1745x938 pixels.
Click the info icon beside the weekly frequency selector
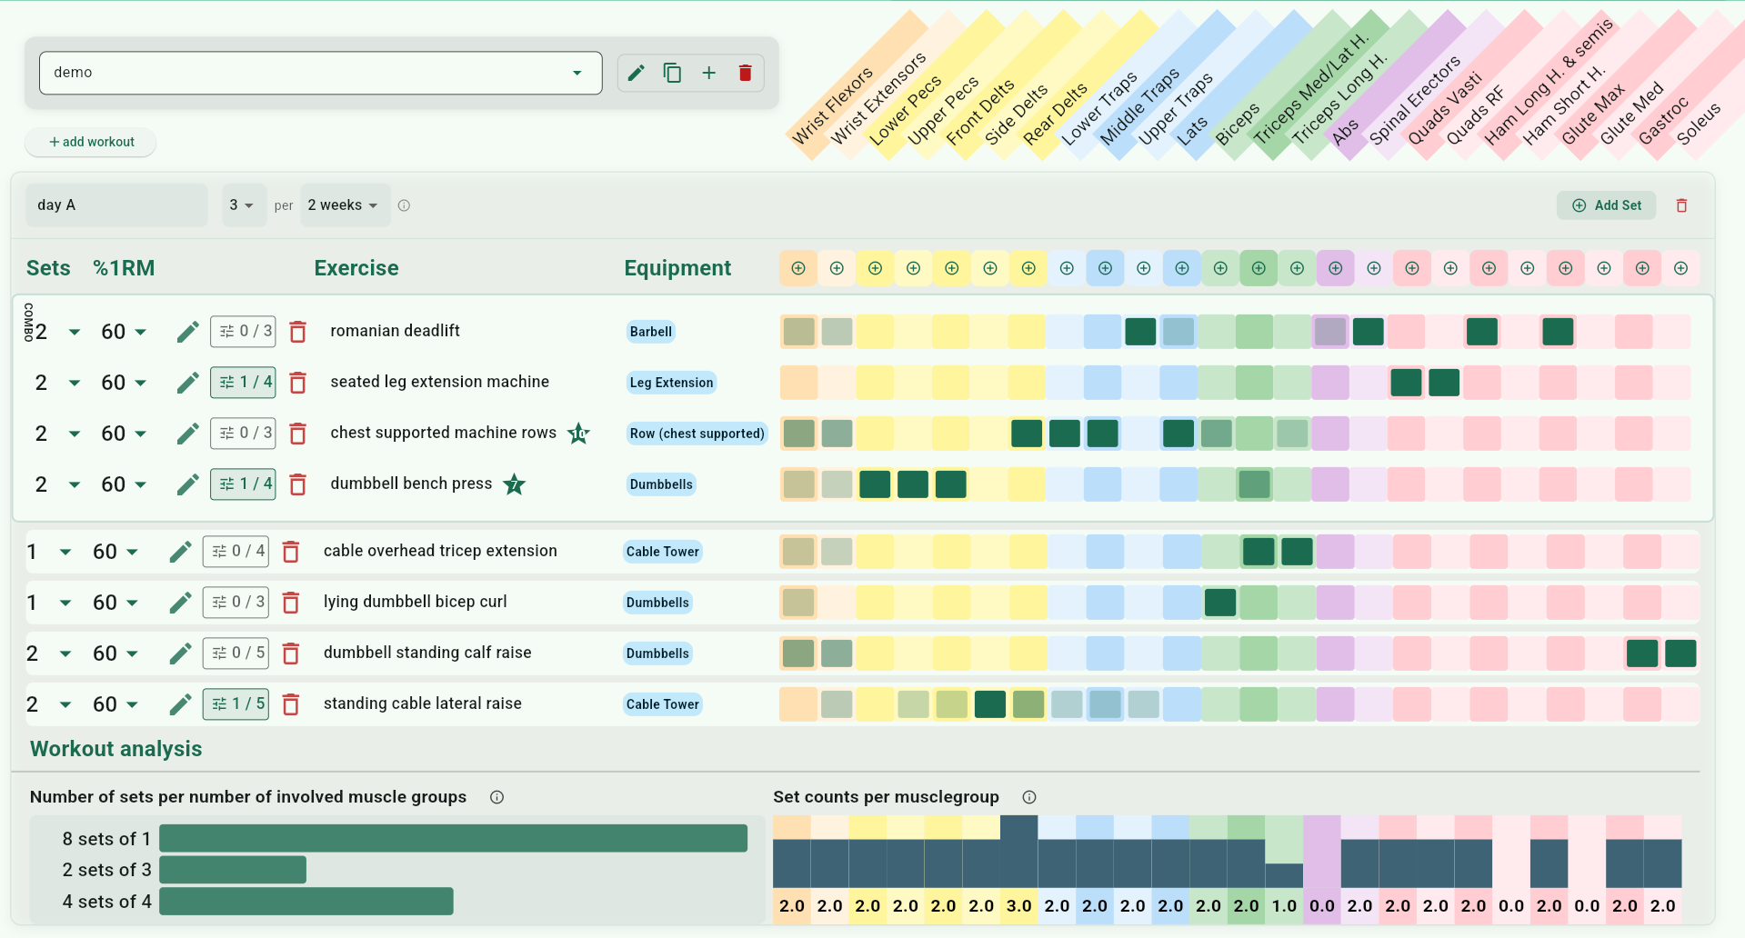coord(404,205)
